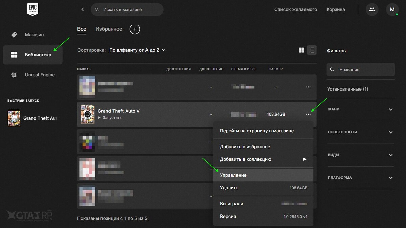Sort by ВРЕМЯ В ИГРЕ column header
406x228 pixels.
(243, 69)
